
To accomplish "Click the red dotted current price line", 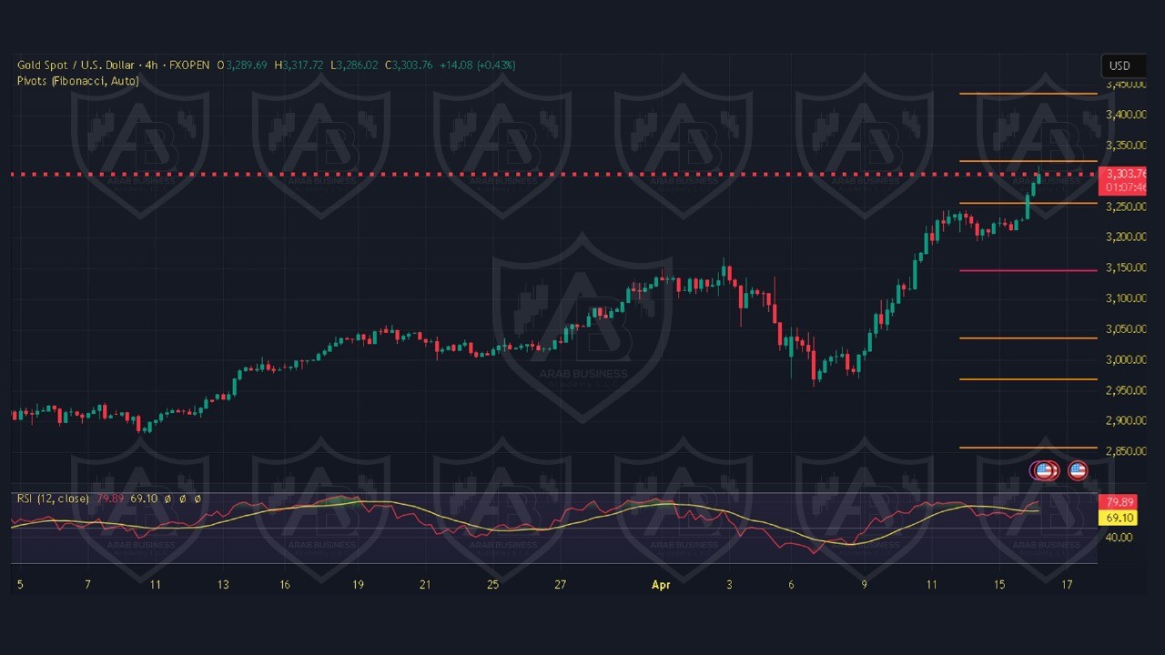I will point(553,174).
